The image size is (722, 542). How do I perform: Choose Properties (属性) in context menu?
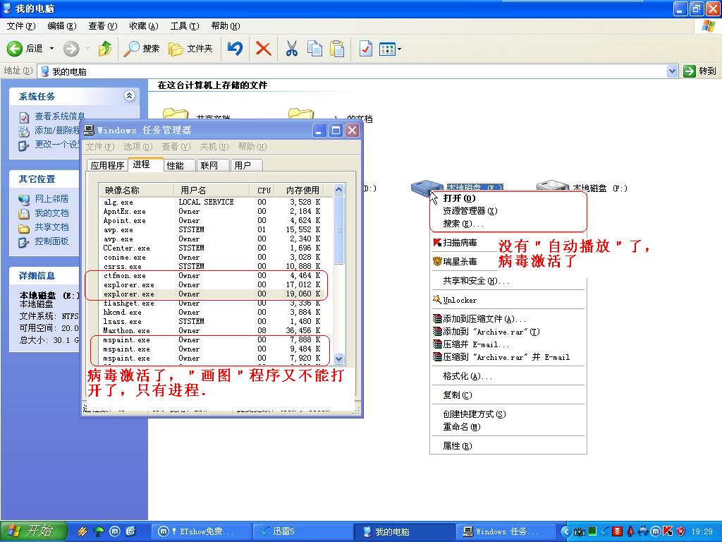point(508,446)
